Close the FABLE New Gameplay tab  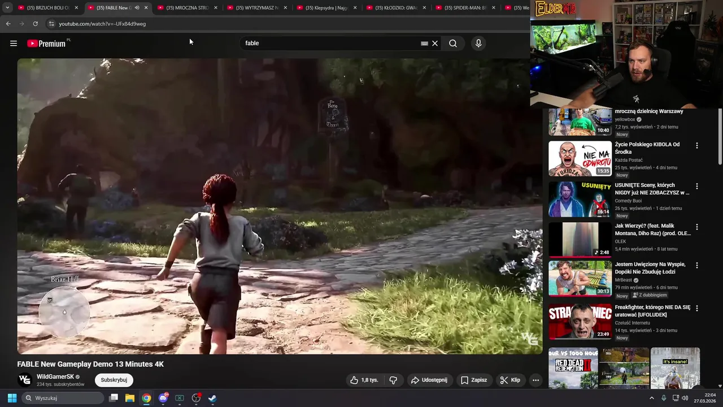coord(146,8)
